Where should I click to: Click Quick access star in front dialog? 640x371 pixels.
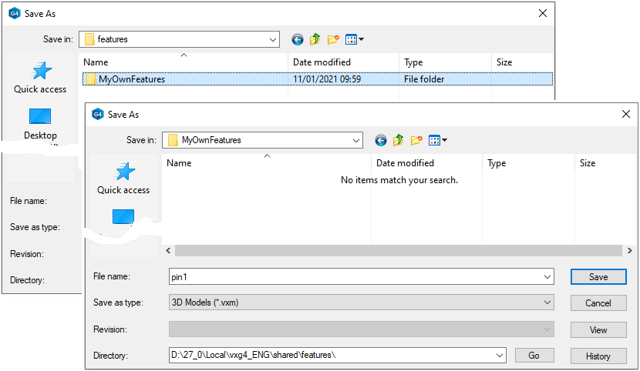[124, 172]
